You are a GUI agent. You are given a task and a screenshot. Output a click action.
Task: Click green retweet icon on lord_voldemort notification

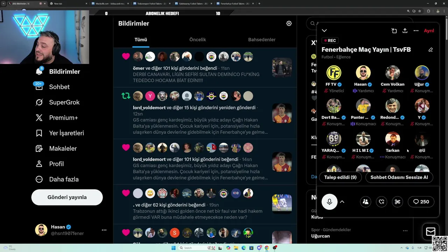(x=126, y=96)
